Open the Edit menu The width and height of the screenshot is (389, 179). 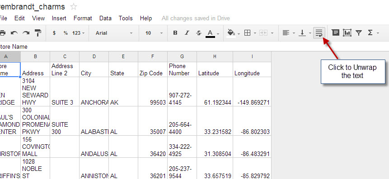(19, 18)
